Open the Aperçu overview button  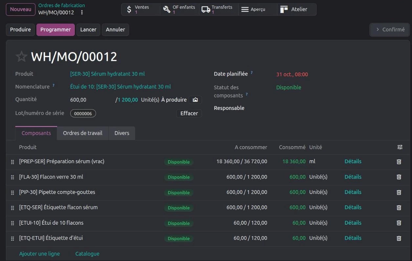258,9
